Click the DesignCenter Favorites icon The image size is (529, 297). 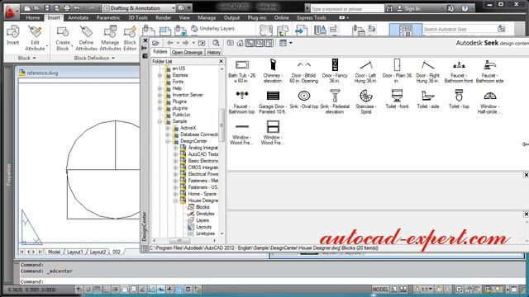point(230,43)
